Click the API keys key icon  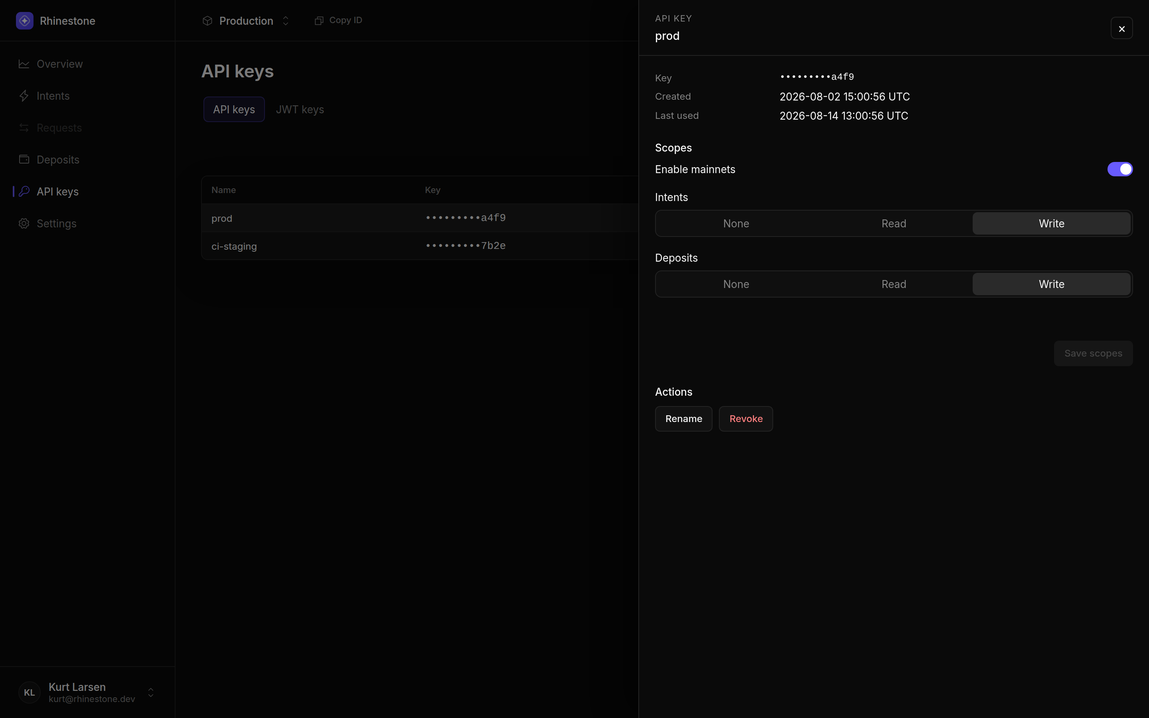[24, 191]
